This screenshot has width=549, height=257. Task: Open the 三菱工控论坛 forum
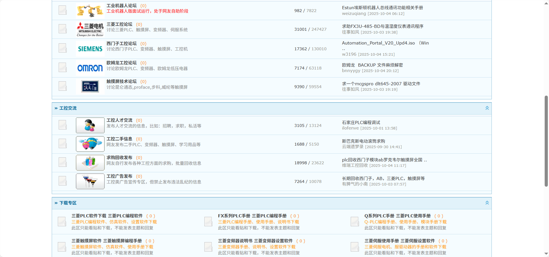pyautogui.click(x=119, y=24)
